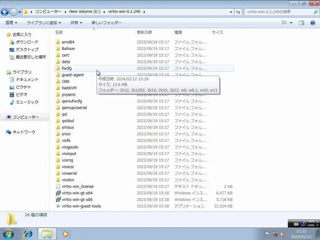The width and height of the screenshot is (320, 240).
Task: Select the smbus folder
Action: pyautogui.click(x=68, y=127)
